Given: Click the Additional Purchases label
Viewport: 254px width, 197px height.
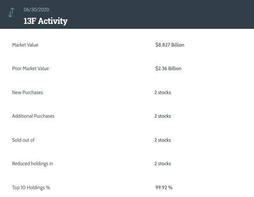Looking at the screenshot, I should (33, 116).
